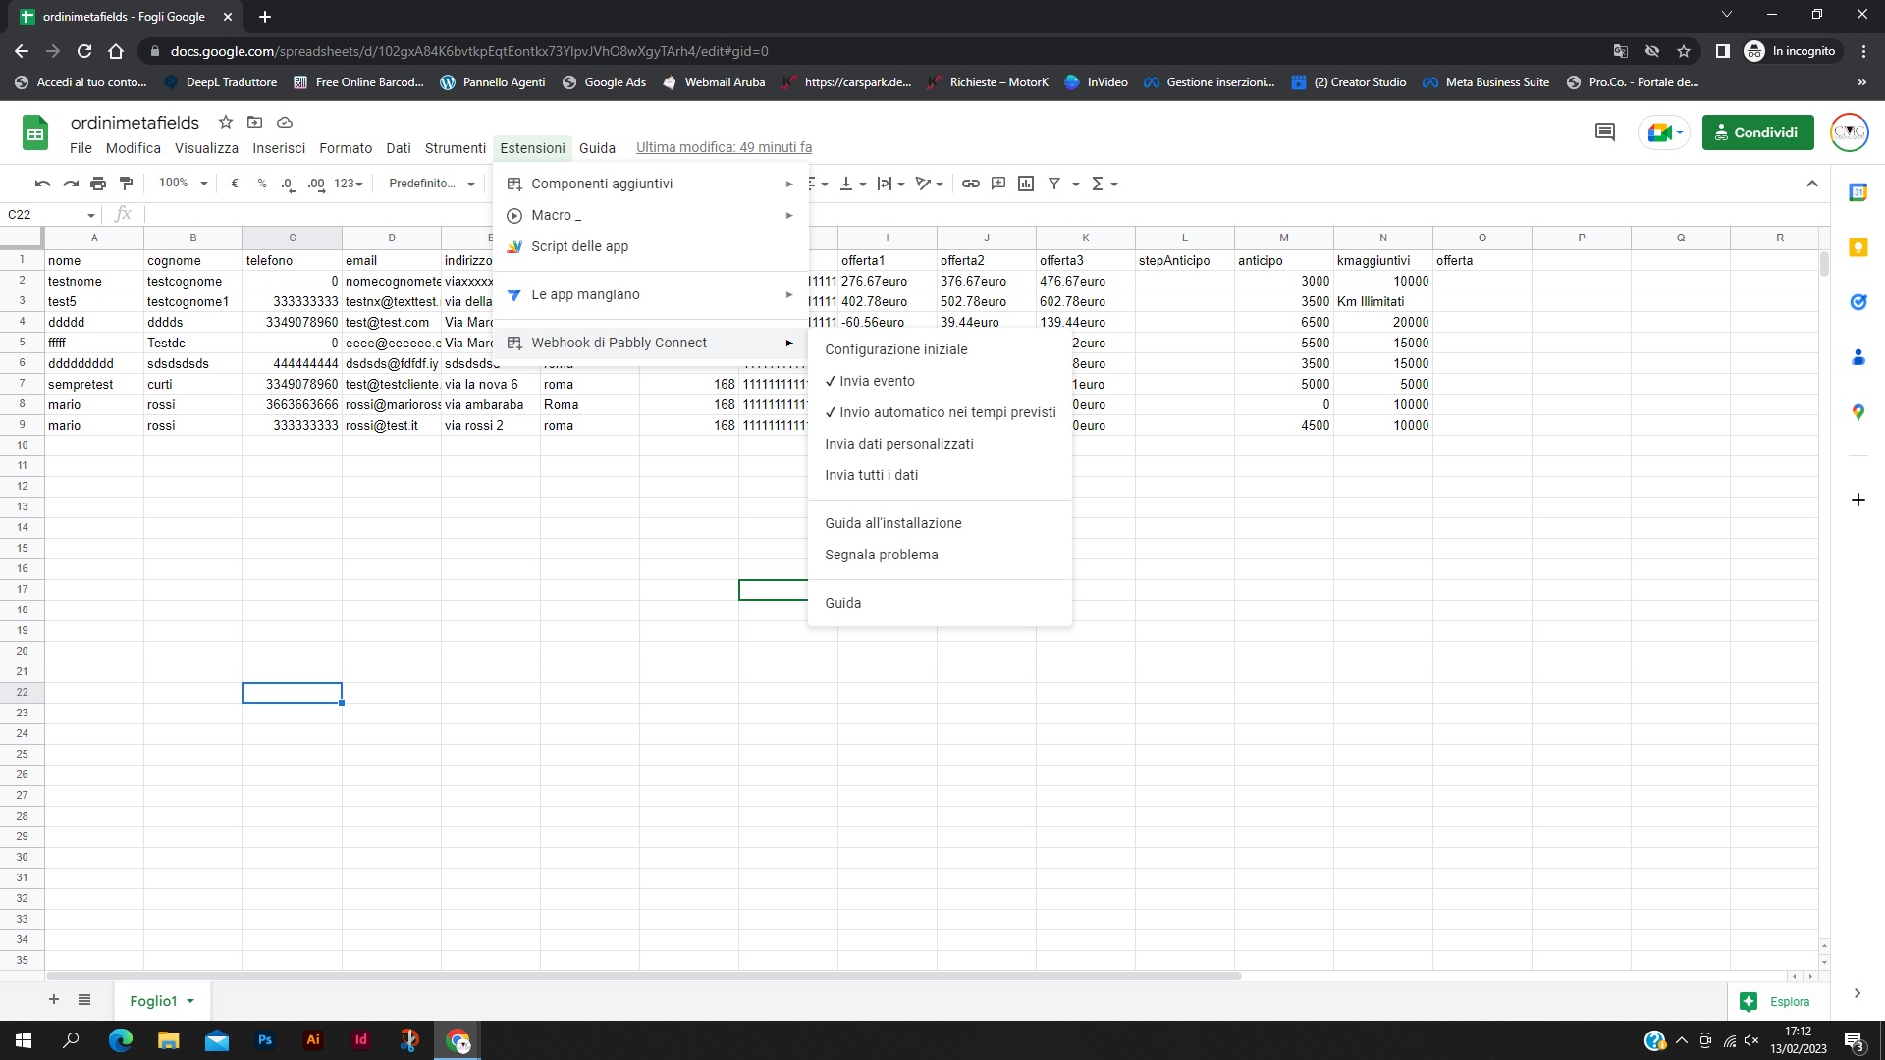
Task: Click the Print icon
Action: click(x=98, y=184)
